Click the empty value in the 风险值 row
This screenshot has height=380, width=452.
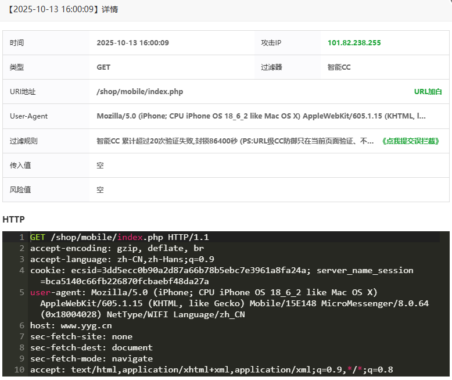[x=101, y=190]
